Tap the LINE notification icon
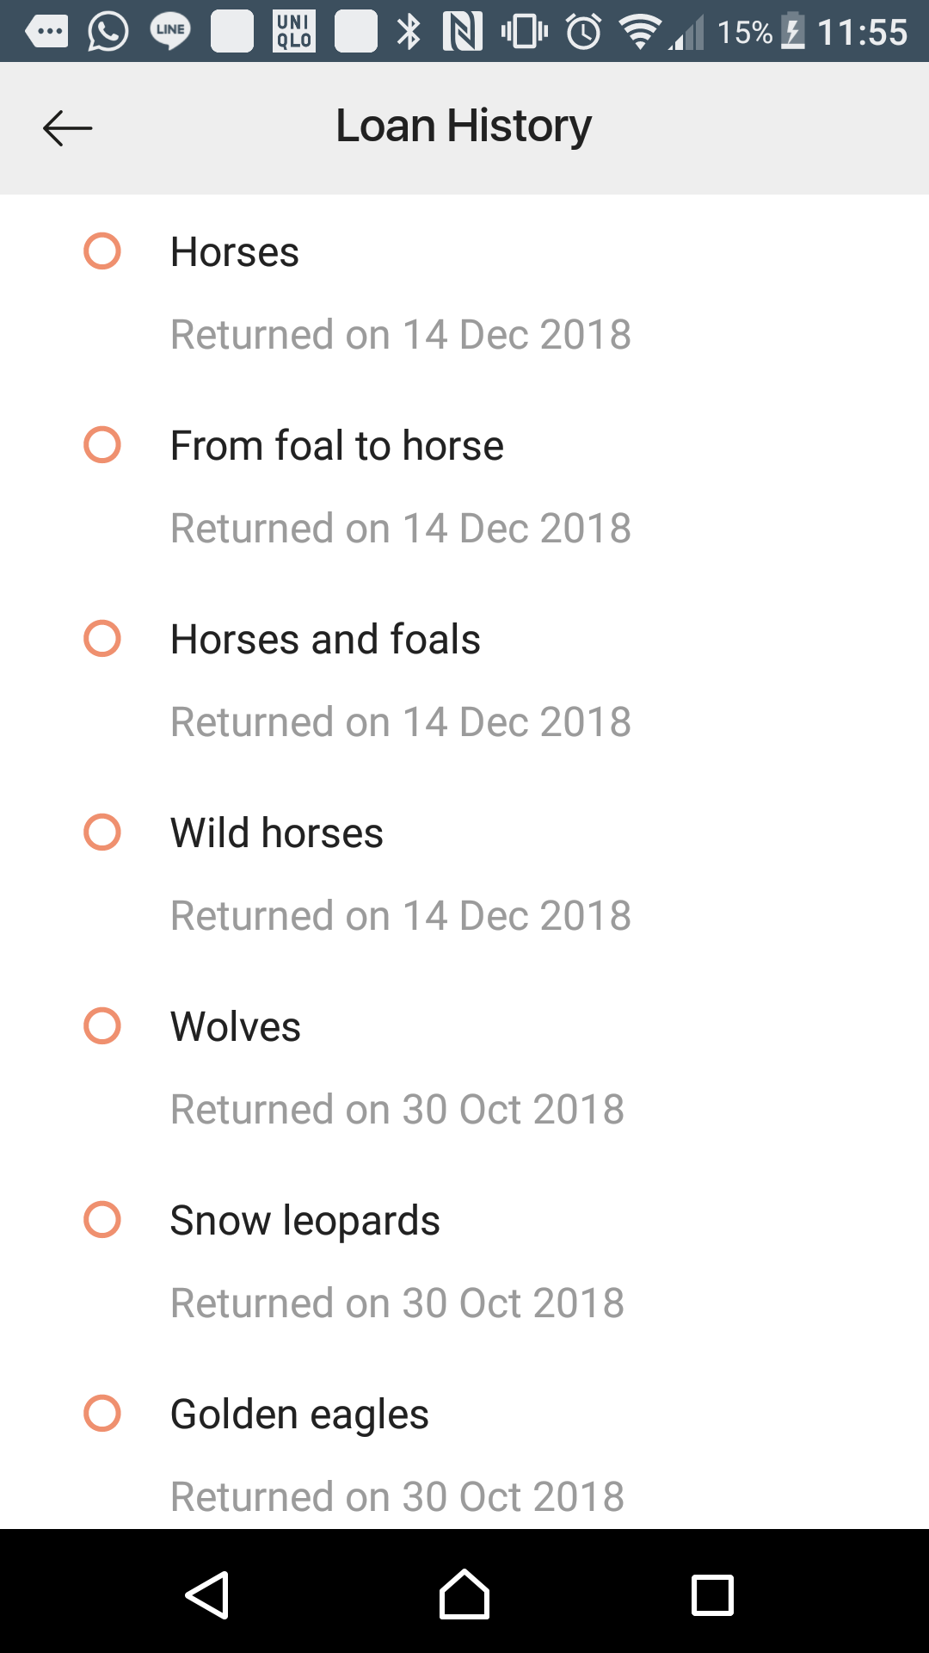The width and height of the screenshot is (929, 1653). coord(170,32)
